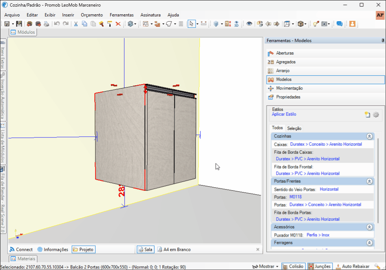Open the Propriedades tool panel
This screenshot has width=386, height=270.
(325, 97)
